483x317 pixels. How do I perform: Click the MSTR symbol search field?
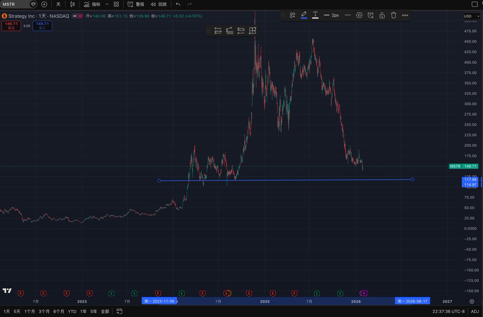pos(15,4)
